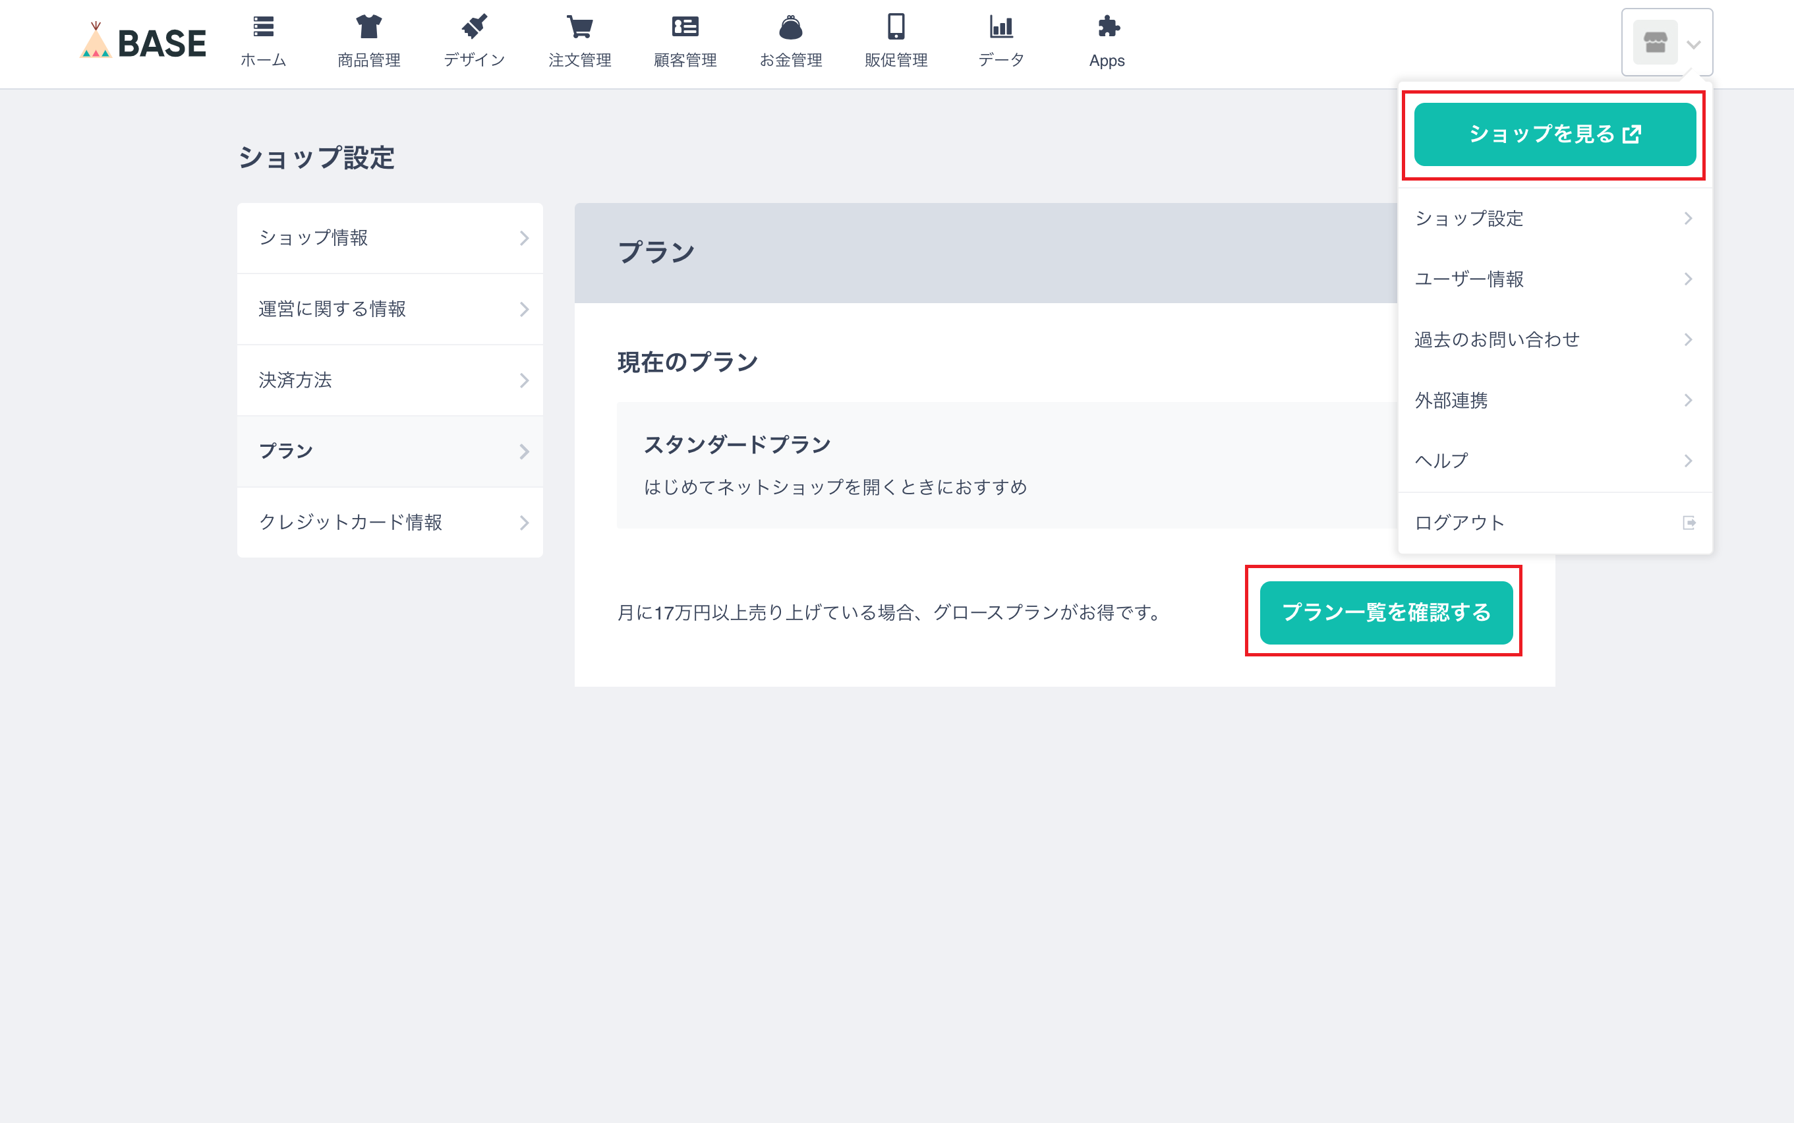Click chevron next to クレジットカード情報
This screenshot has height=1123, width=1794.
(524, 523)
